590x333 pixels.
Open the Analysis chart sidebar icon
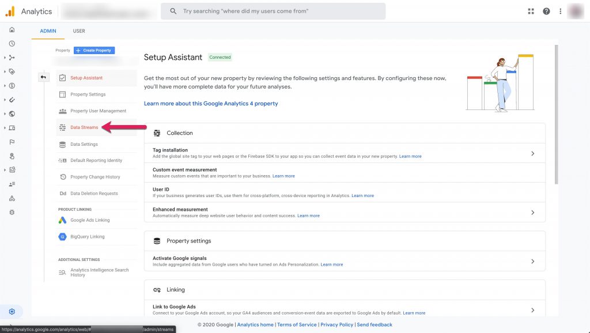12,170
